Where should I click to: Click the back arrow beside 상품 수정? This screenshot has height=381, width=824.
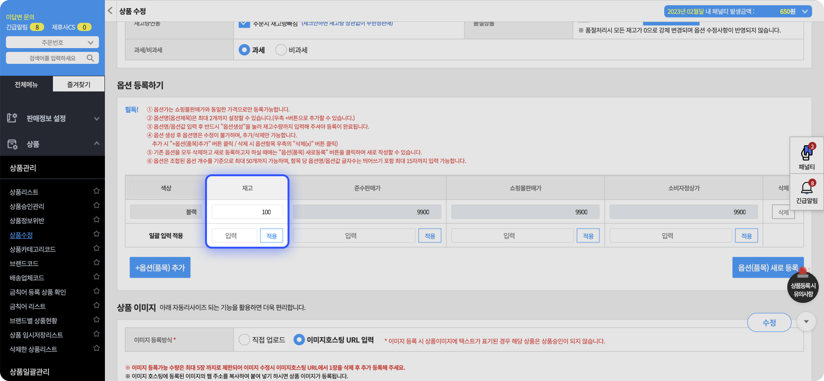click(110, 10)
